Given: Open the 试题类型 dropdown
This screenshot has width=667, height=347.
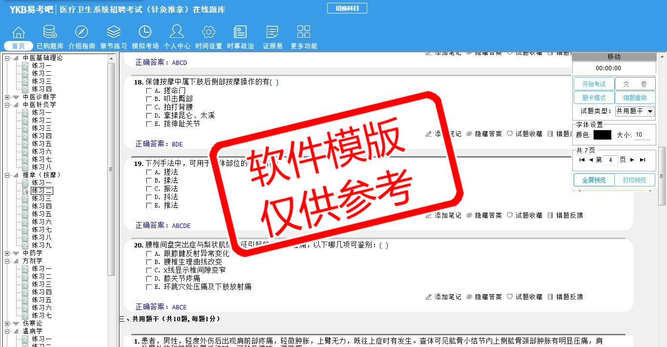Looking at the screenshot, I should click(650, 111).
